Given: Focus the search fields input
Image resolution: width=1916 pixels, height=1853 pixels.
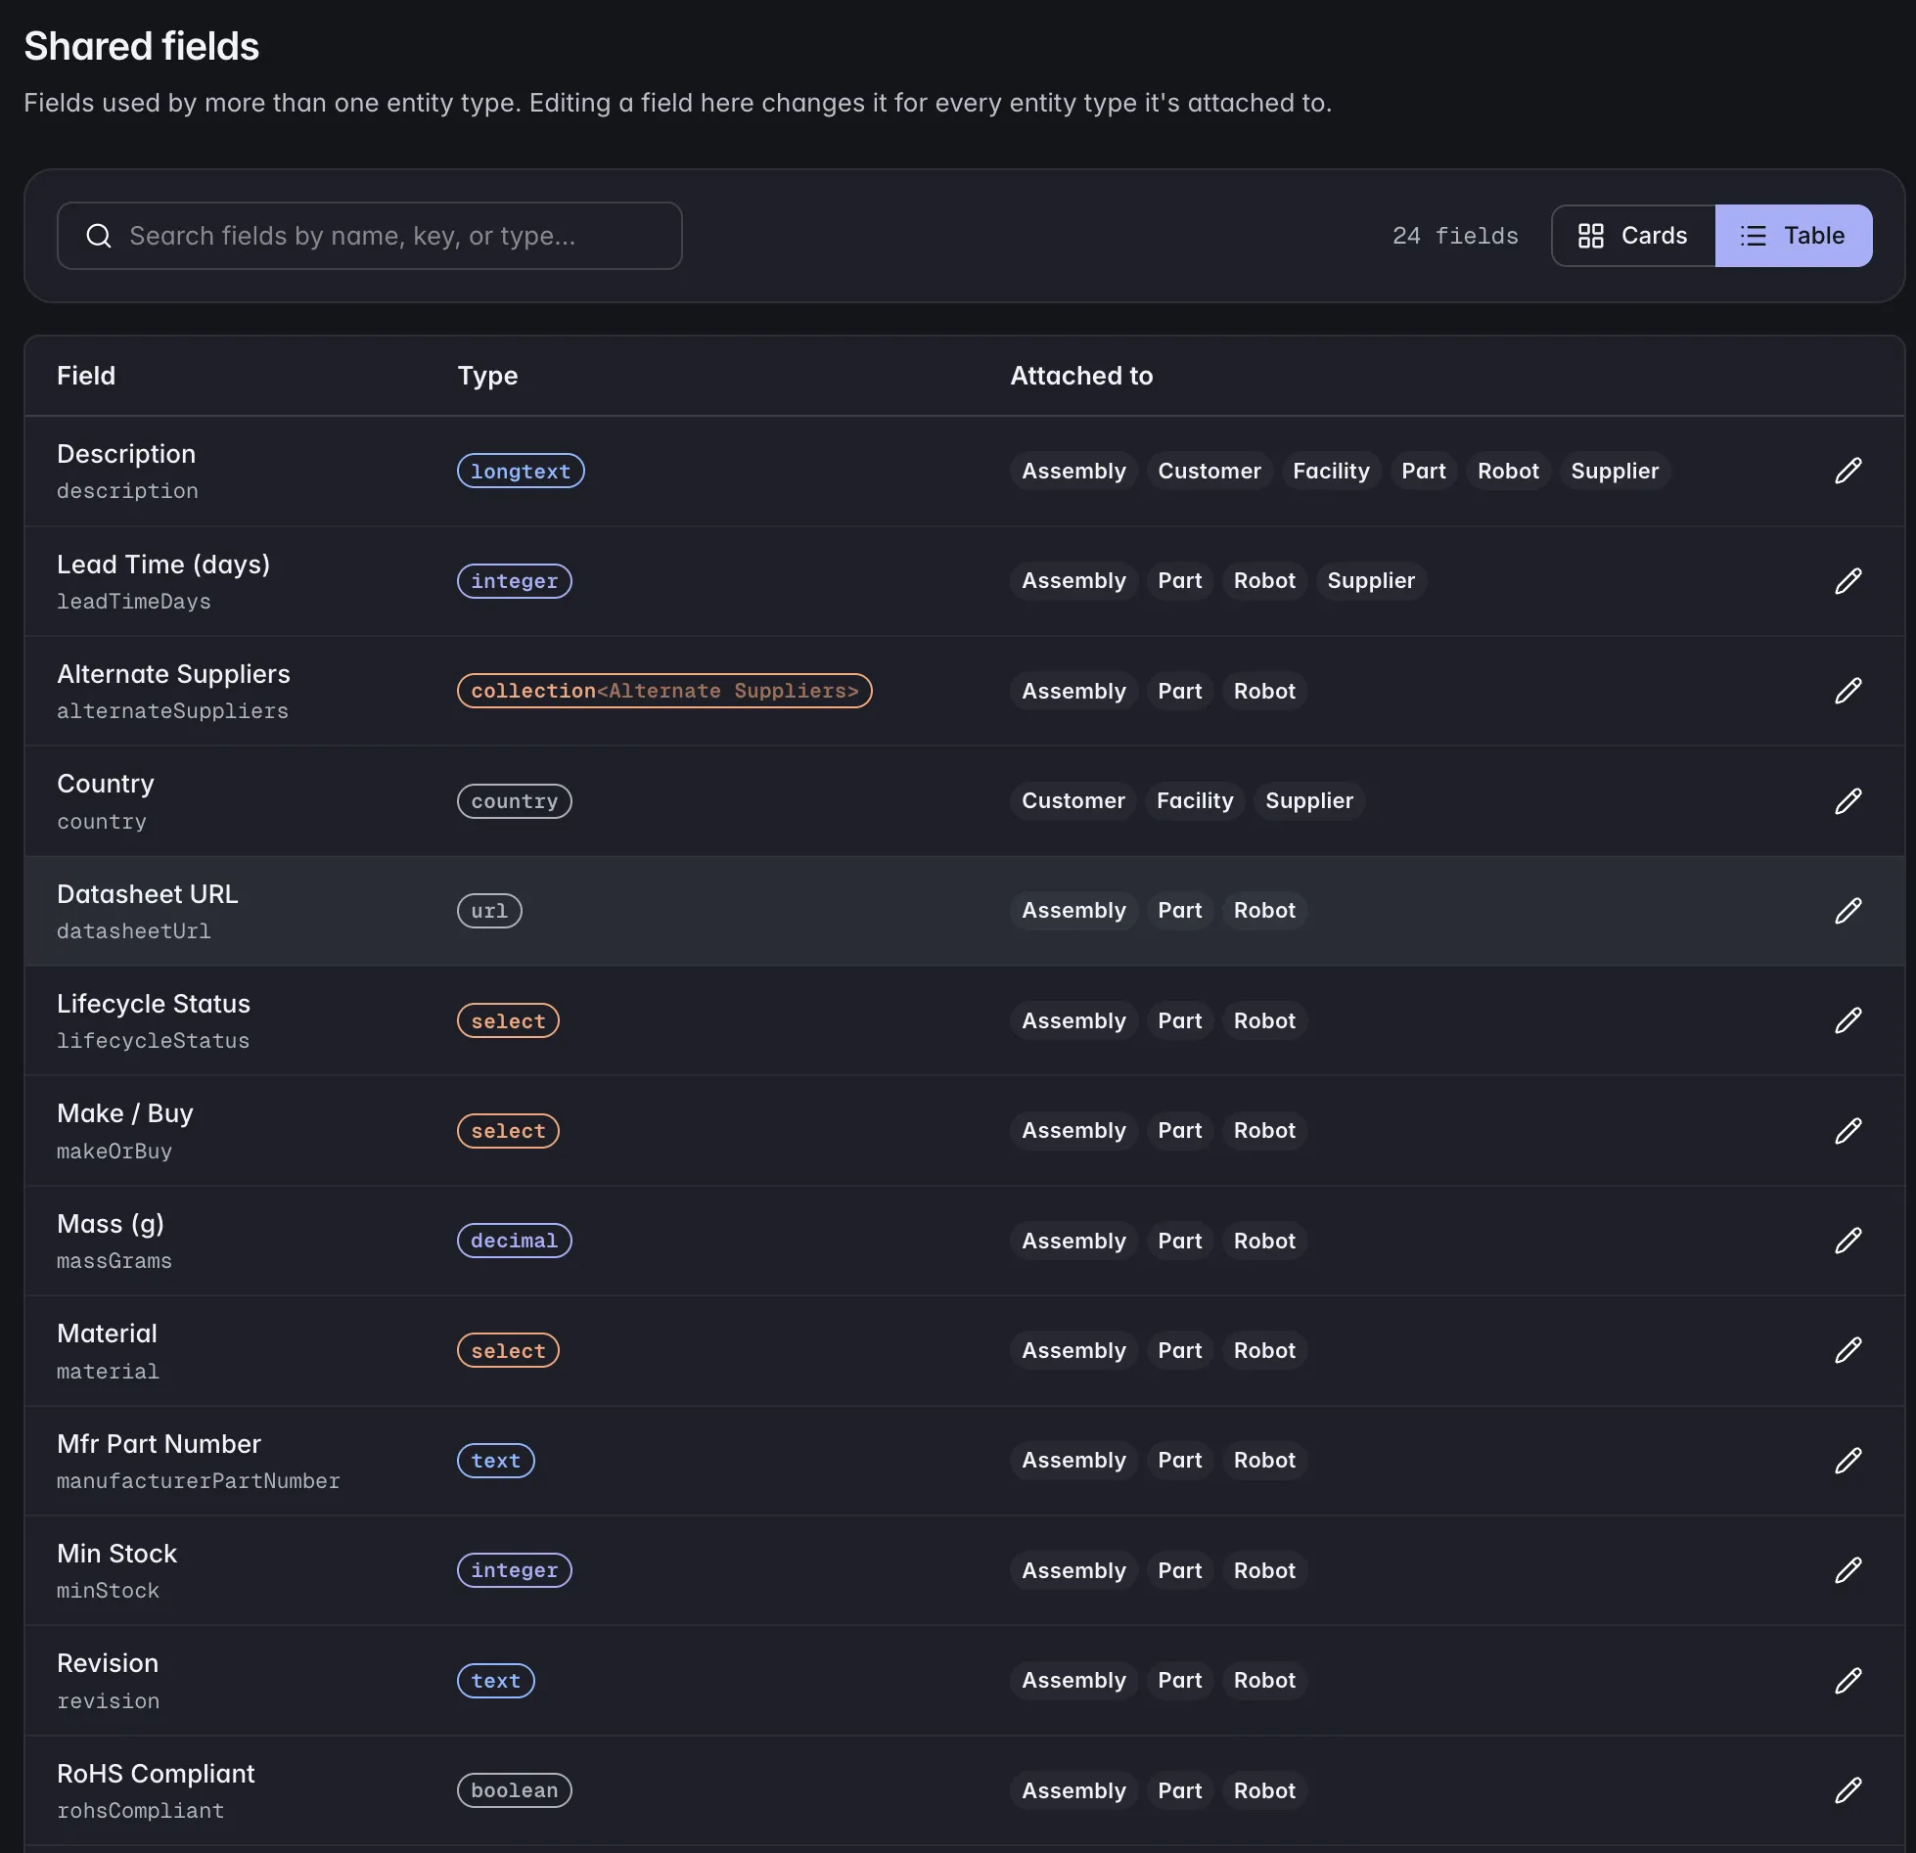Looking at the screenshot, I should click(x=370, y=236).
